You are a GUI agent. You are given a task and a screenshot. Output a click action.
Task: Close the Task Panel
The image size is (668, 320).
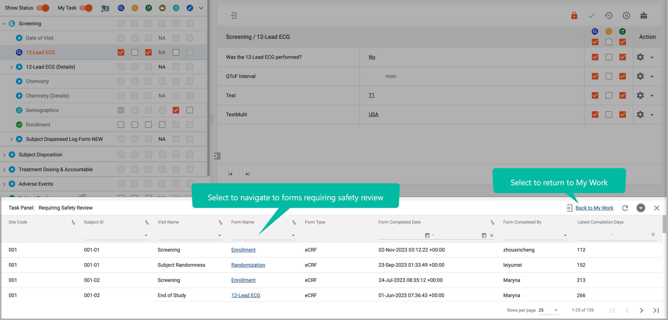(x=657, y=208)
